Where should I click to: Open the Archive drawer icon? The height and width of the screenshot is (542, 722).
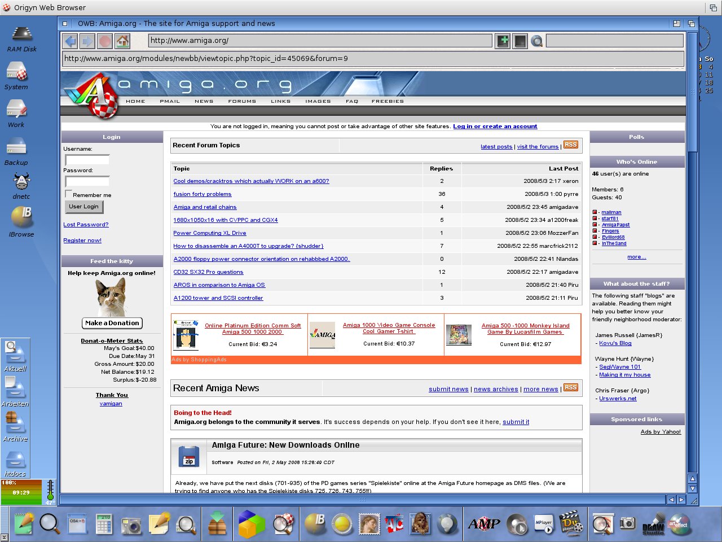15,426
